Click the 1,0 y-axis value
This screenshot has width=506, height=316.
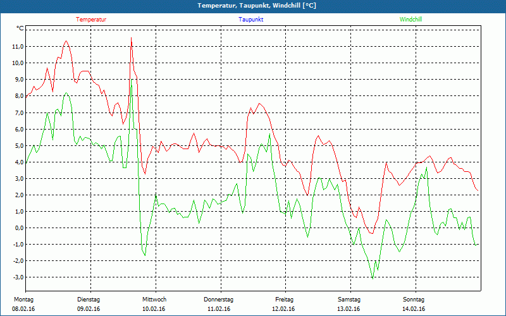coord(19,211)
